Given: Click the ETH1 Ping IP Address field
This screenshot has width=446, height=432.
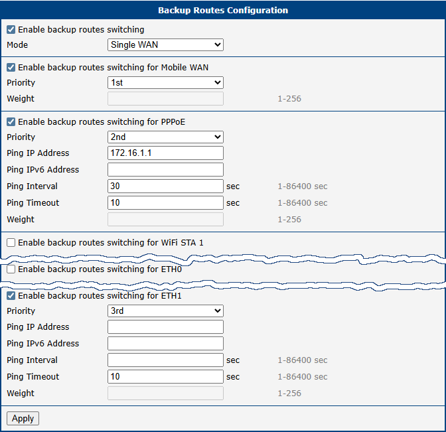Looking at the screenshot, I should pyautogui.click(x=165, y=327).
